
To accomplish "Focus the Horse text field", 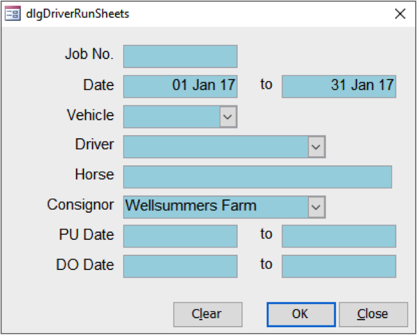I will [x=258, y=177].
